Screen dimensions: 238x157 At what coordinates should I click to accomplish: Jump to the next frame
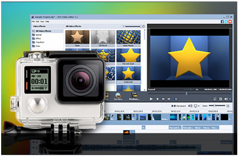click(169, 99)
